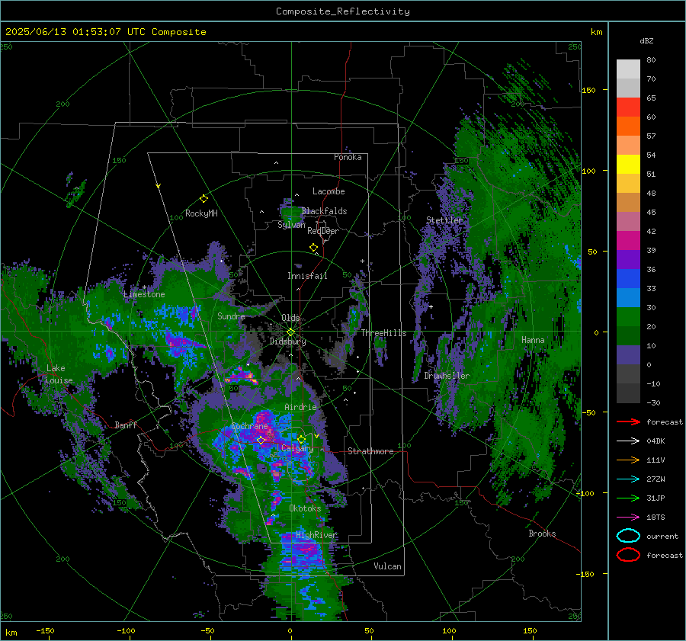Click the red 'forecast' ellipse icon
This screenshot has width=686, height=641.
pyautogui.click(x=628, y=555)
